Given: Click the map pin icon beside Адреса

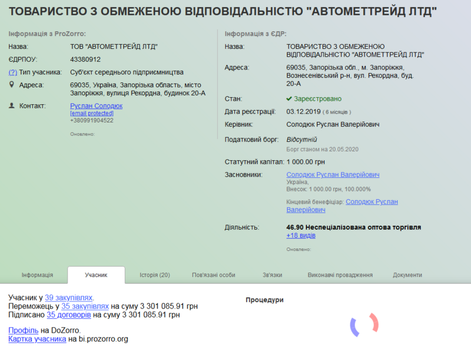Looking at the screenshot, I should coord(12,85).
